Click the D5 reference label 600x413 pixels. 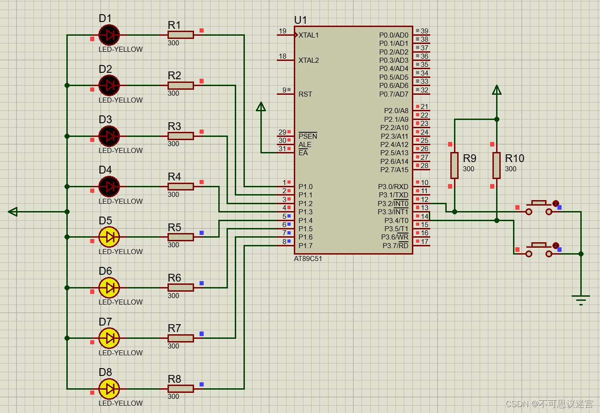click(105, 220)
